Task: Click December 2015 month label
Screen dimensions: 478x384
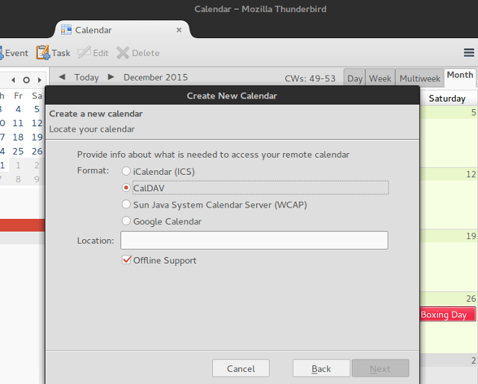Action: [155, 78]
